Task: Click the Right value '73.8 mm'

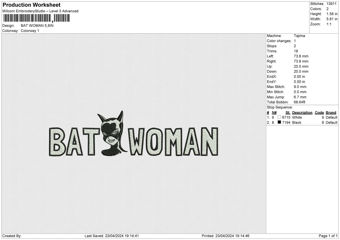Action: tap(301, 61)
